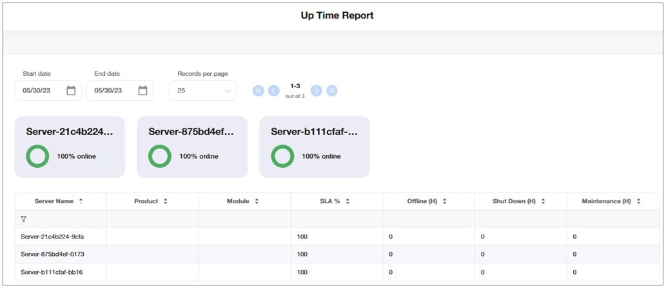The width and height of the screenshot is (666, 288).
Task: Jump to the last page of records
Action: pos(331,91)
